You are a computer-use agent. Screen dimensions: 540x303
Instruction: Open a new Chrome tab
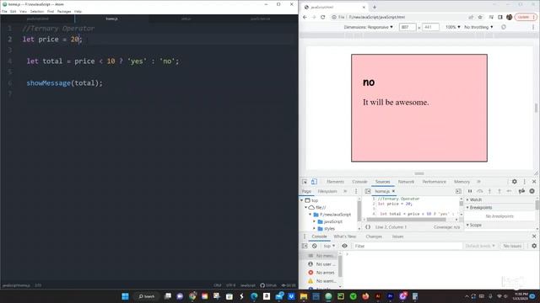pyautogui.click(x=375, y=7)
